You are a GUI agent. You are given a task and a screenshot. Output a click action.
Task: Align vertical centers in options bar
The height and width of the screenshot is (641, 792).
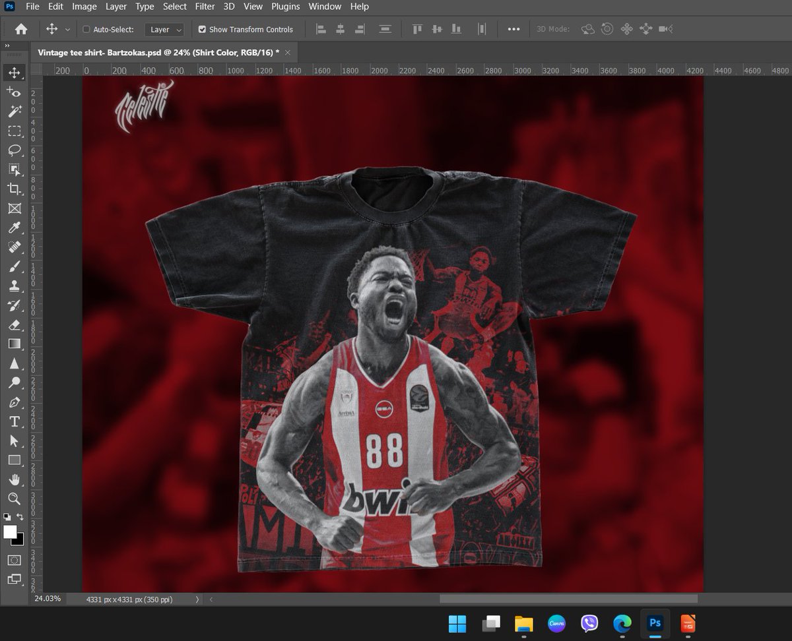[436, 29]
